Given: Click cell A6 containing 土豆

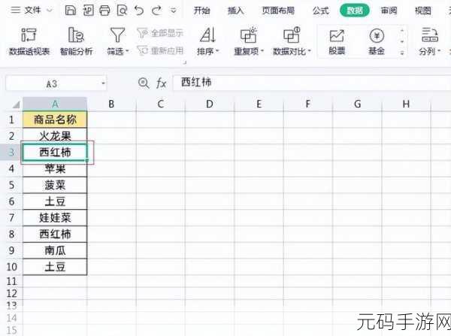Looking at the screenshot, I should 55,201.
